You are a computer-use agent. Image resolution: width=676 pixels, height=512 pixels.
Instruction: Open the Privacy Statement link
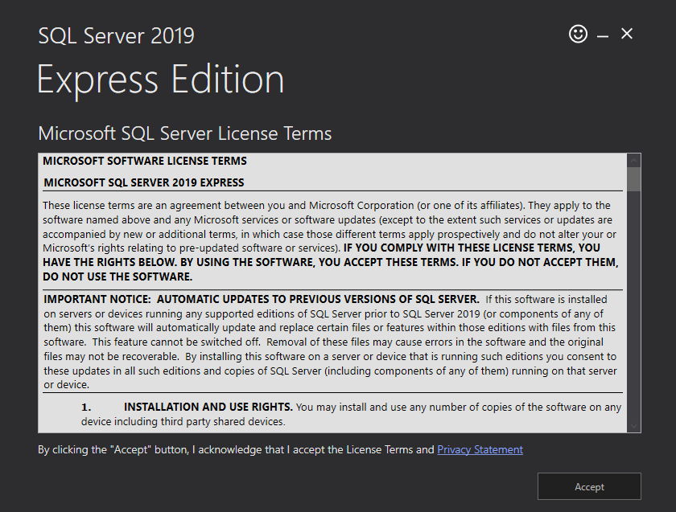480,449
